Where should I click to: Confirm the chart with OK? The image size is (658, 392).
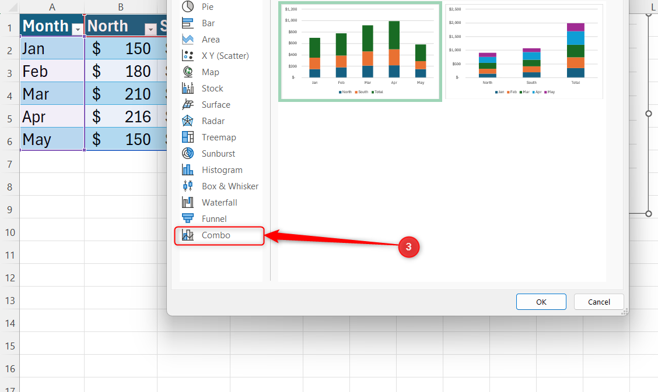point(541,302)
